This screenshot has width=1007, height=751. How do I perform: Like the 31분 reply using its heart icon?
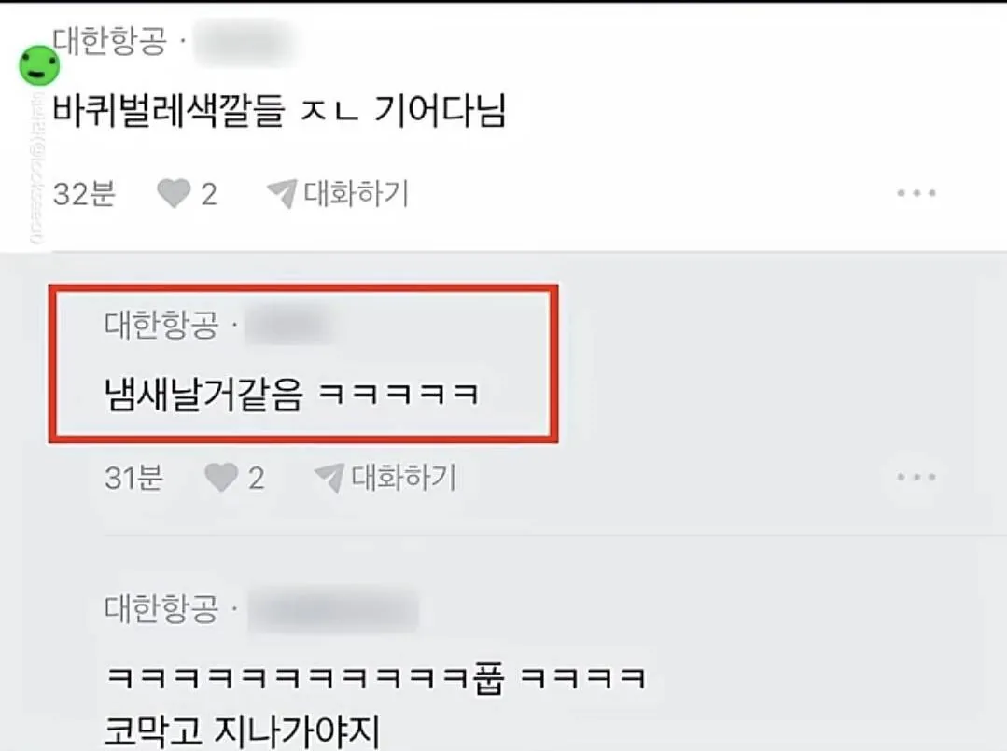pyautogui.click(x=221, y=478)
